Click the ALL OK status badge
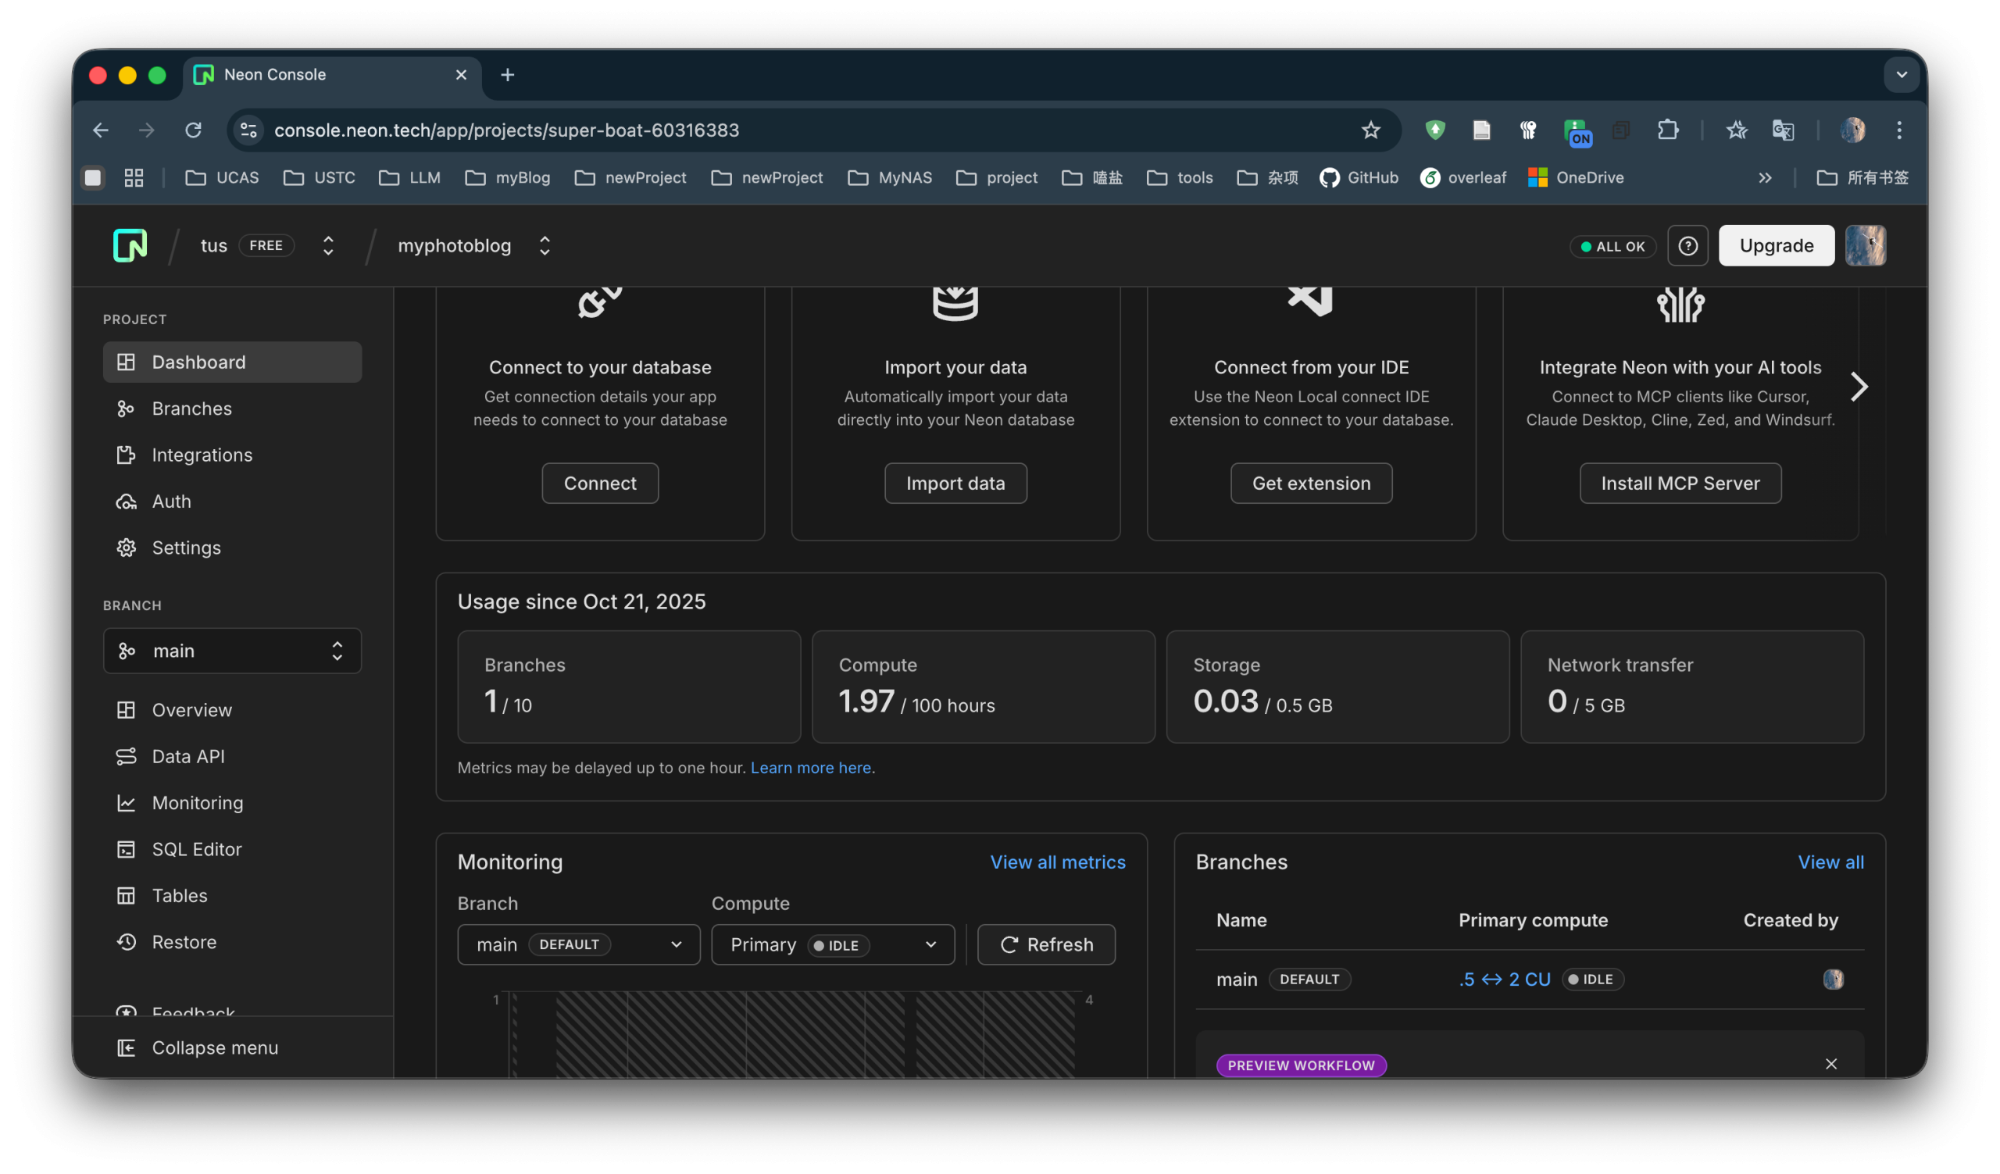 pyautogui.click(x=1612, y=247)
